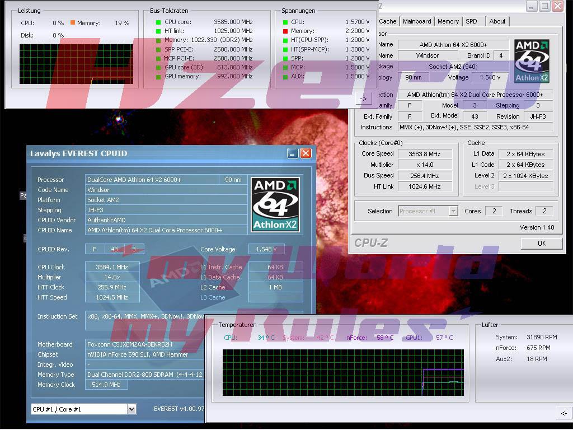Select the Core Voltage value "1.548 V"
573x430 pixels.
[266, 249]
